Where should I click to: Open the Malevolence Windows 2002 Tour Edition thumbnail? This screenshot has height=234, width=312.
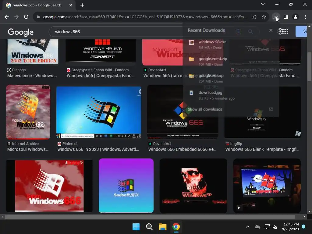click(x=33, y=51)
